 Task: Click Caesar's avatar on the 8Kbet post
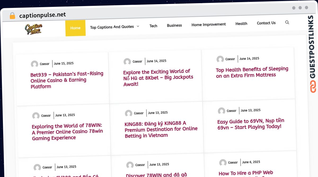(x=127, y=62)
